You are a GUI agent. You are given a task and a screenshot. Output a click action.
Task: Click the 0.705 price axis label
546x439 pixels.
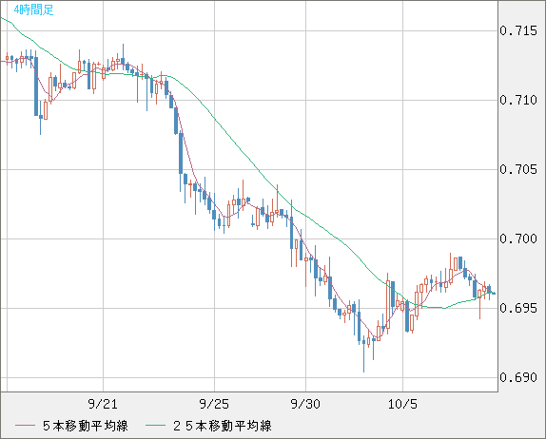pyautogui.click(x=518, y=169)
